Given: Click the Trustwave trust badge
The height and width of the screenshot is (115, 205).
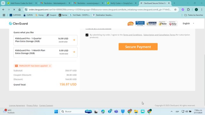Looking at the screenshot, I should tap(140, 23).
